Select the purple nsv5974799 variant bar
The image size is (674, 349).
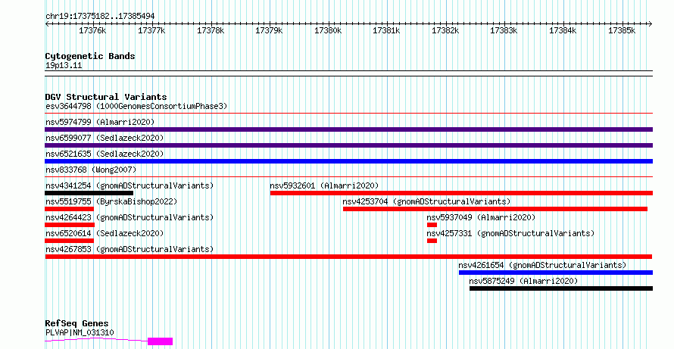click(x=348, y=129)
